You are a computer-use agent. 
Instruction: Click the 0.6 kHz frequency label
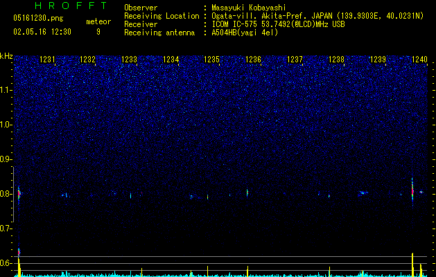pos(6,263)
